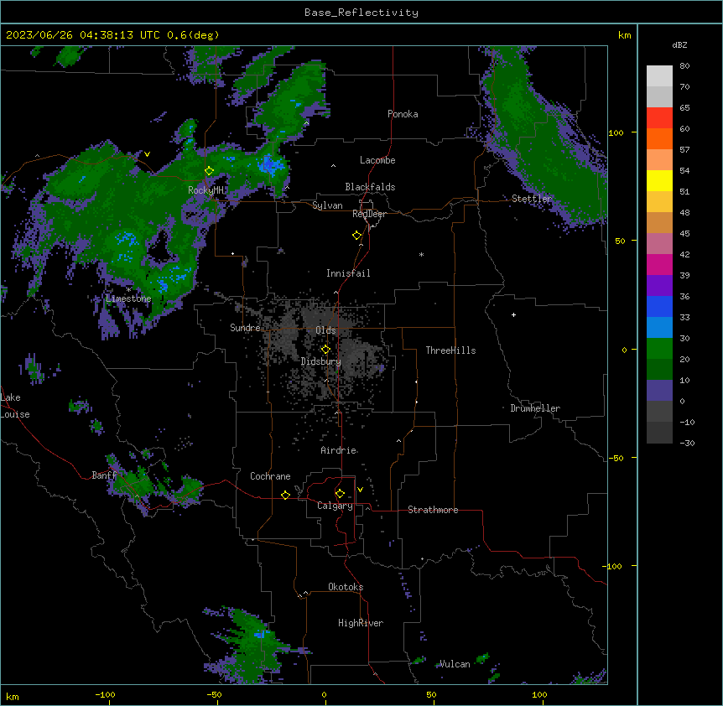Viewport: 723px width, 706px height.
Task: Click the 50 tick on the bottom axis
Action: [x=432, y=695]
